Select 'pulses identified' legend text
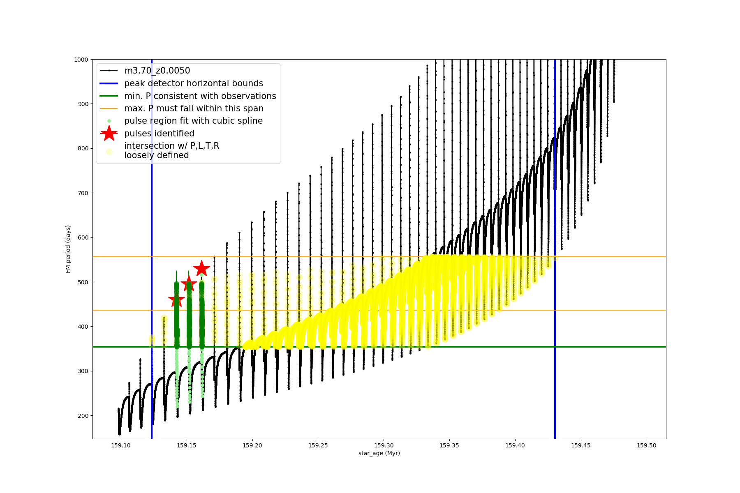The height and width of the screenshot is (493, 740). pyautogui.click(x=159, y=134)
